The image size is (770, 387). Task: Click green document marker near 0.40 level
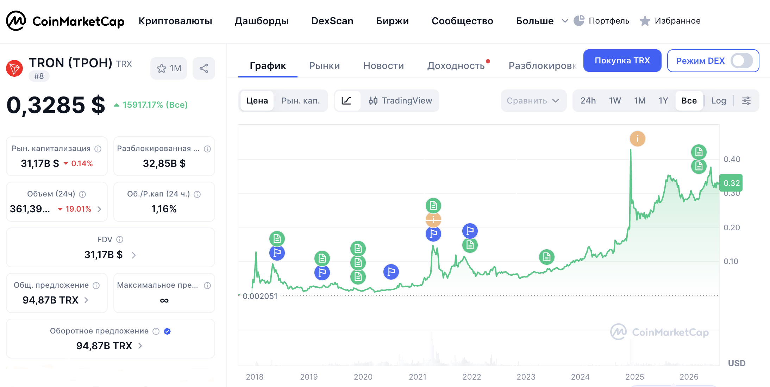point(699,152)
